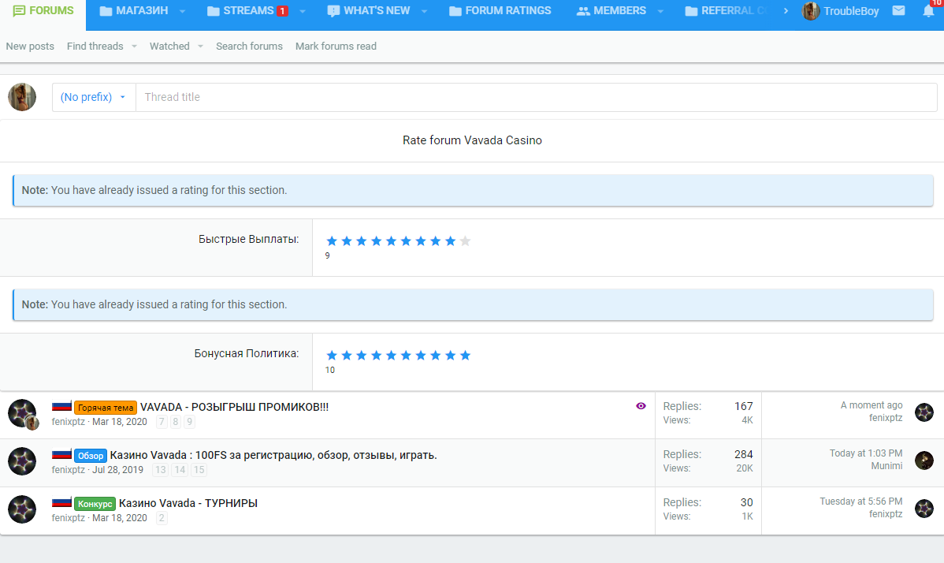
Task: Open the alerts bell icon
Action: pyautogui.click(x=928, y=12)
